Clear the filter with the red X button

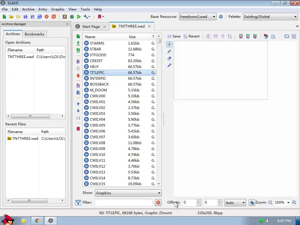tap(158, 202)
